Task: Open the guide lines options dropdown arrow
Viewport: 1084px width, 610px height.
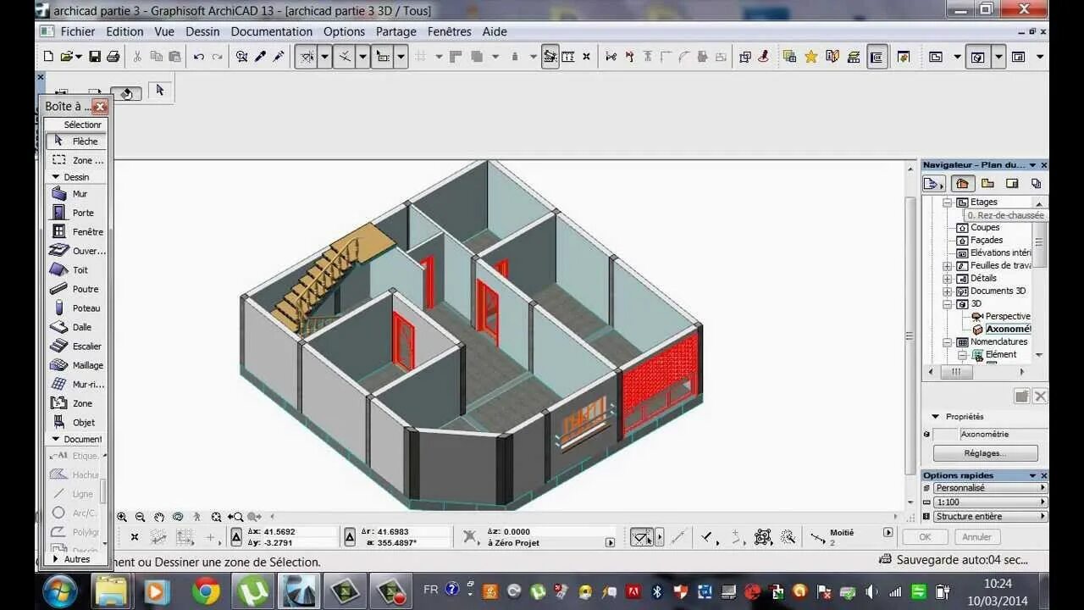Action: coord(324,57)
